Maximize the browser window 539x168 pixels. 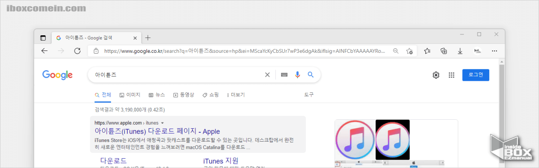pyautogui.click(x=479, y=34)
